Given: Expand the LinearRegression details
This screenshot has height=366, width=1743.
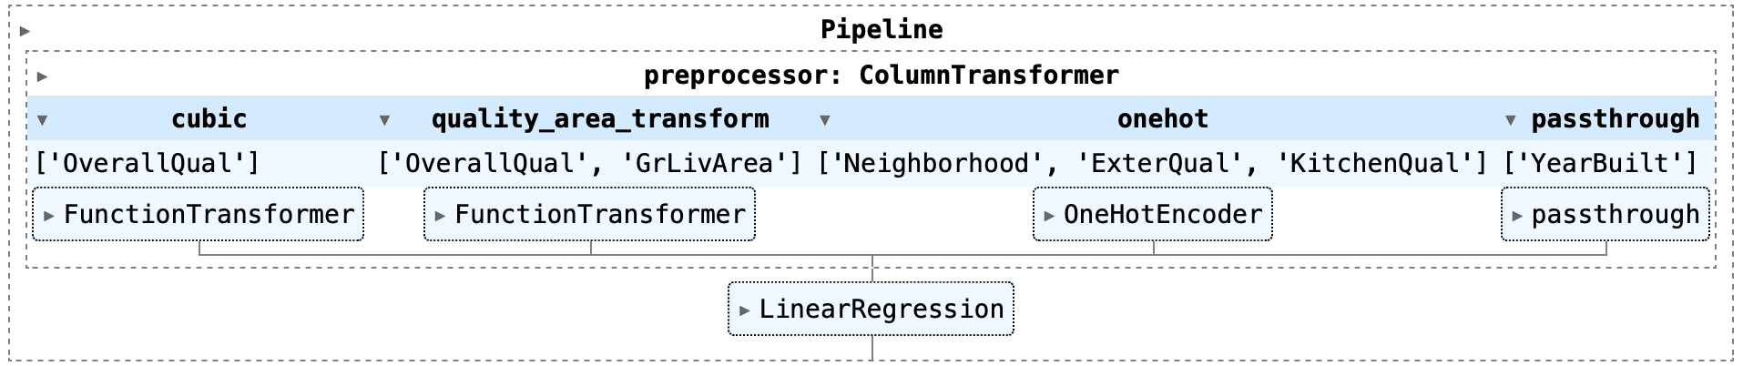Looking at the screenshot, I should [x=871, y=310].
